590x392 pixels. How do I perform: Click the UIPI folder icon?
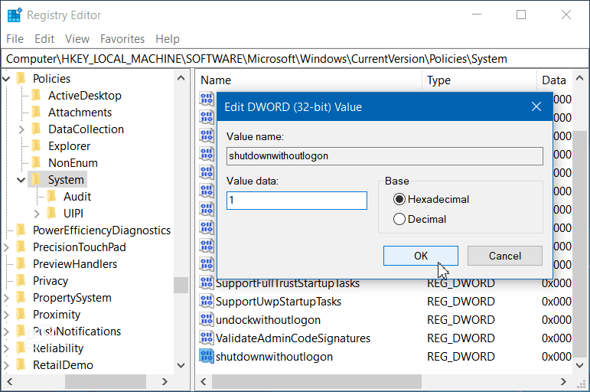click(52, 213)
